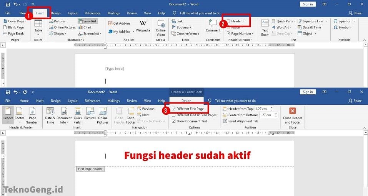Click the Wikipedia add-in icon
Image resolution: width=368 pixels, height=196 pixels.
click(143, 26)
